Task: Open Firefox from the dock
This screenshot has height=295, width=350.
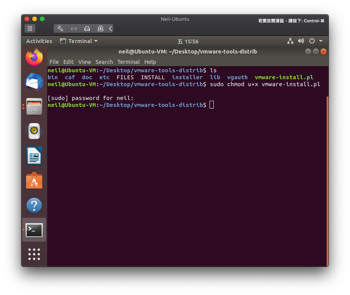Action: [34, 57]
